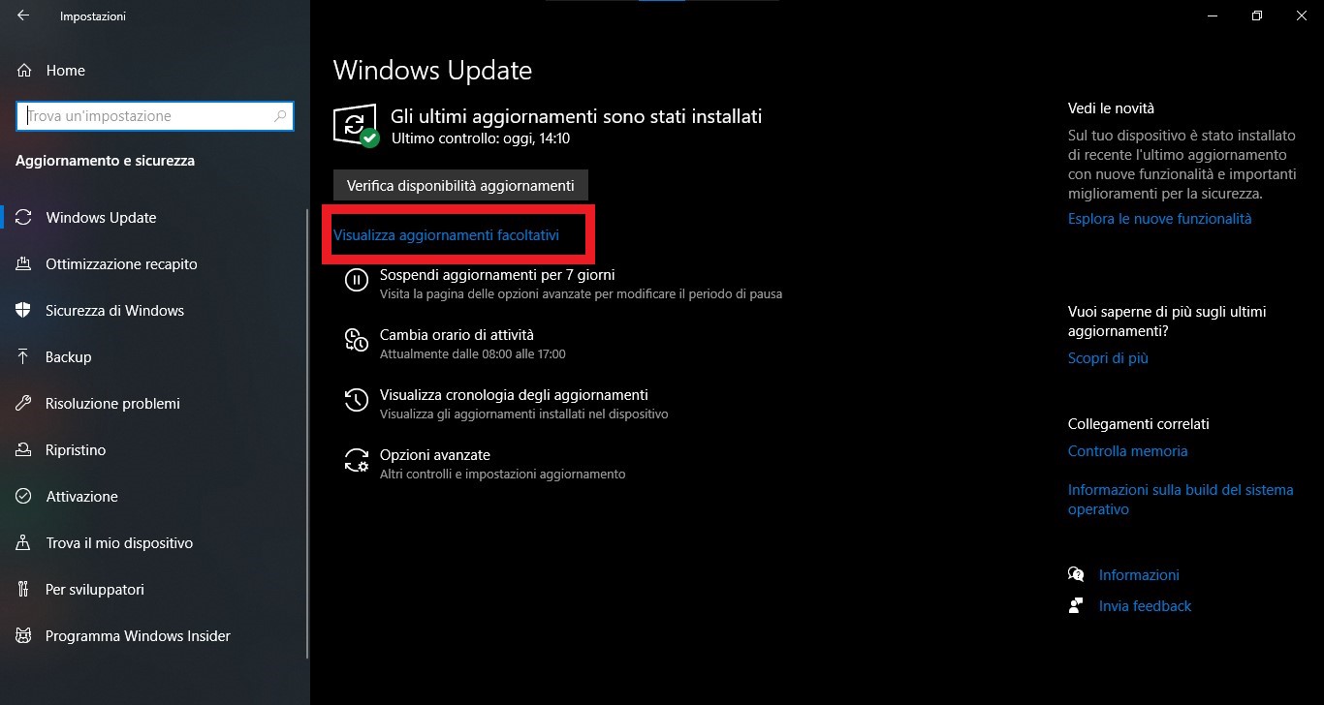Click Verifica disponibilità aggiornamenti button
The height and width of the screenshot is (705, 1324).
[x=460, y=185]
